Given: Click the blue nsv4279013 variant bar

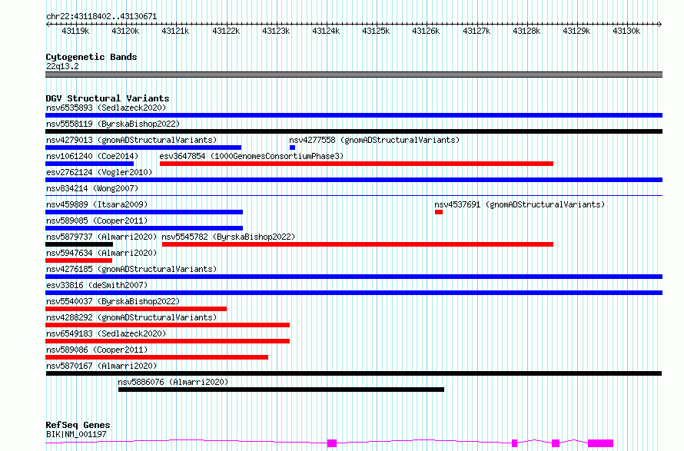Looking at the screenshot, I should pos(143,148).
